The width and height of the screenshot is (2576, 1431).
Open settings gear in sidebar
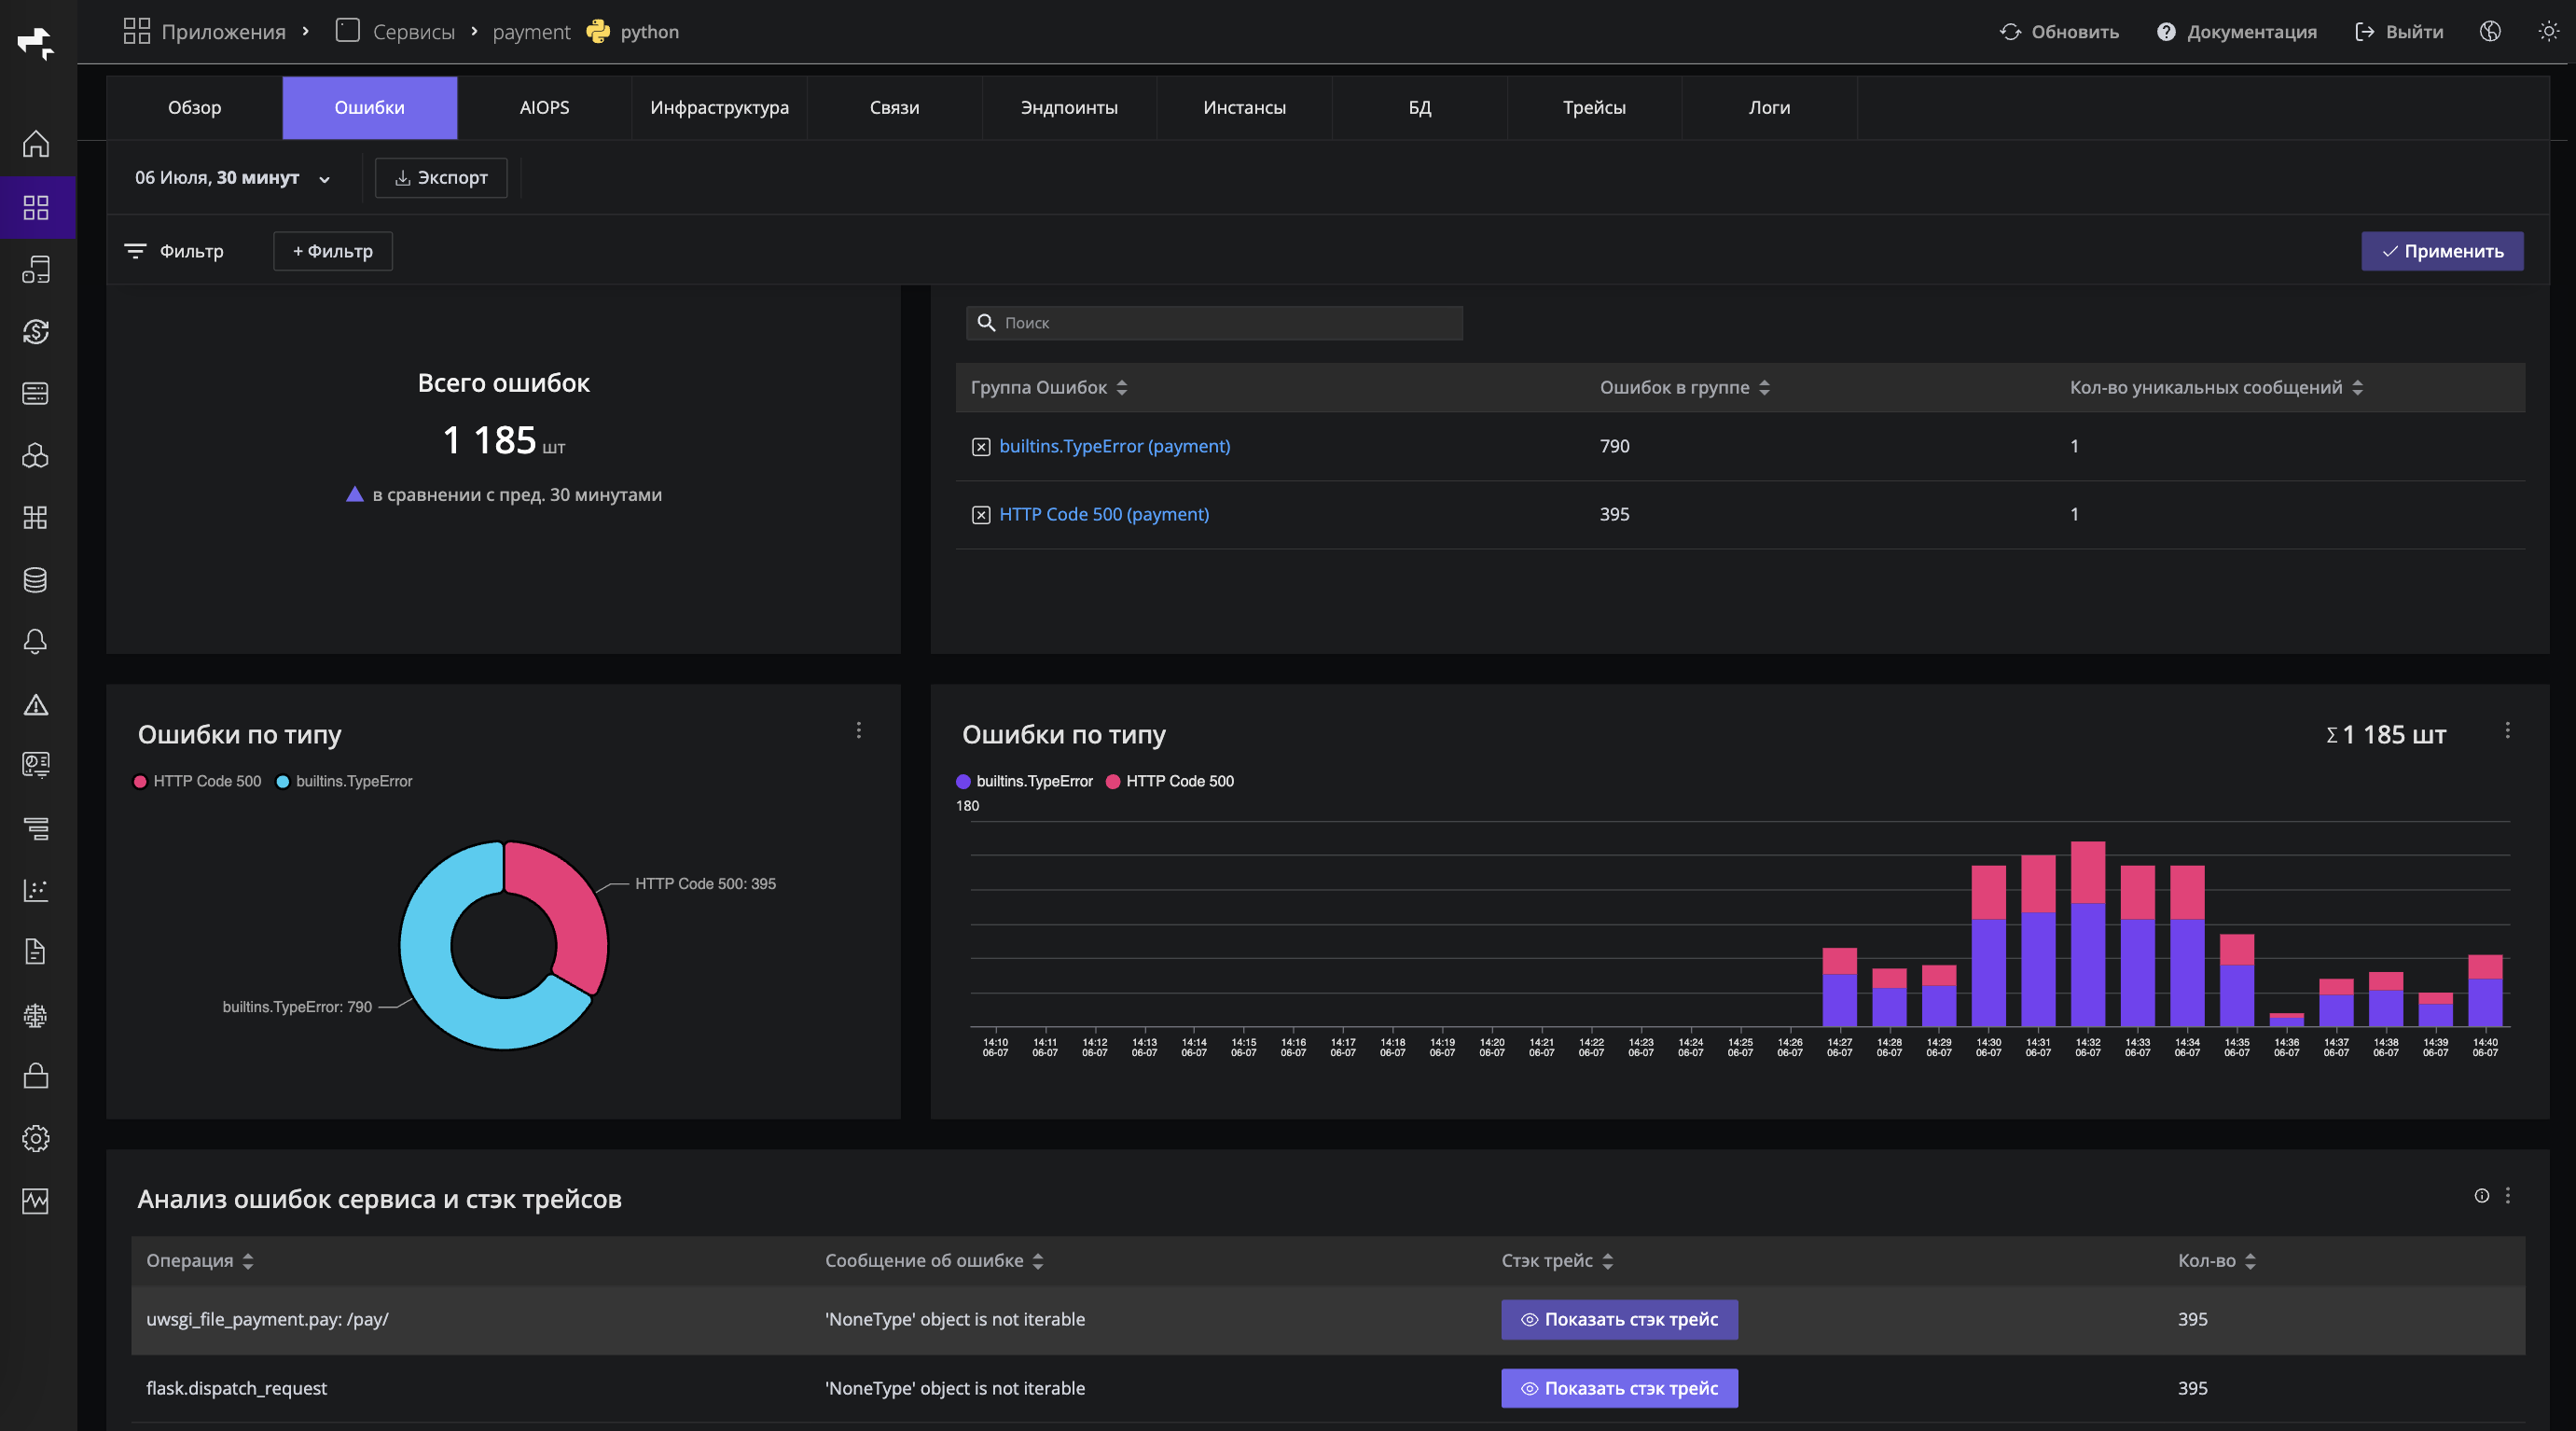pyautogui.click(x=36, y=1138)
